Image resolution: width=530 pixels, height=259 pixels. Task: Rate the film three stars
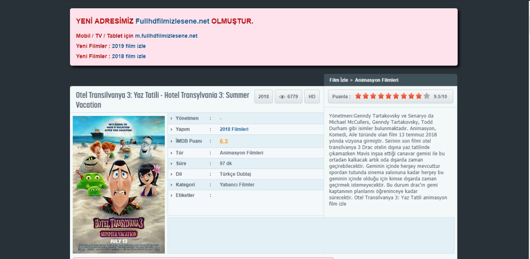click(373, 96)
